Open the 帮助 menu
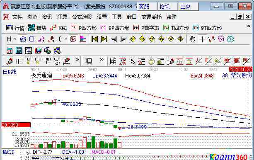254x160 pixels. (172, 17)
